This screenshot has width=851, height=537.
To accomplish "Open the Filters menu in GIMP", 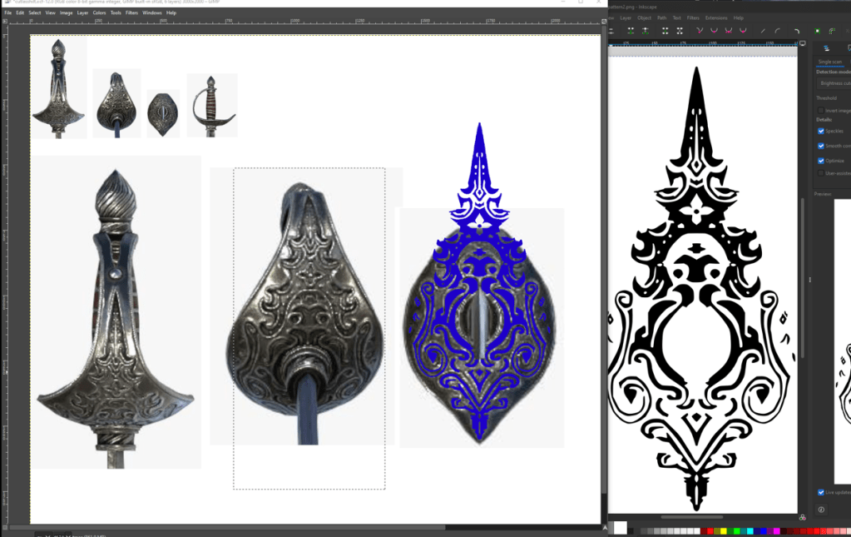I will pyautogui.click(x=131, y=13).
